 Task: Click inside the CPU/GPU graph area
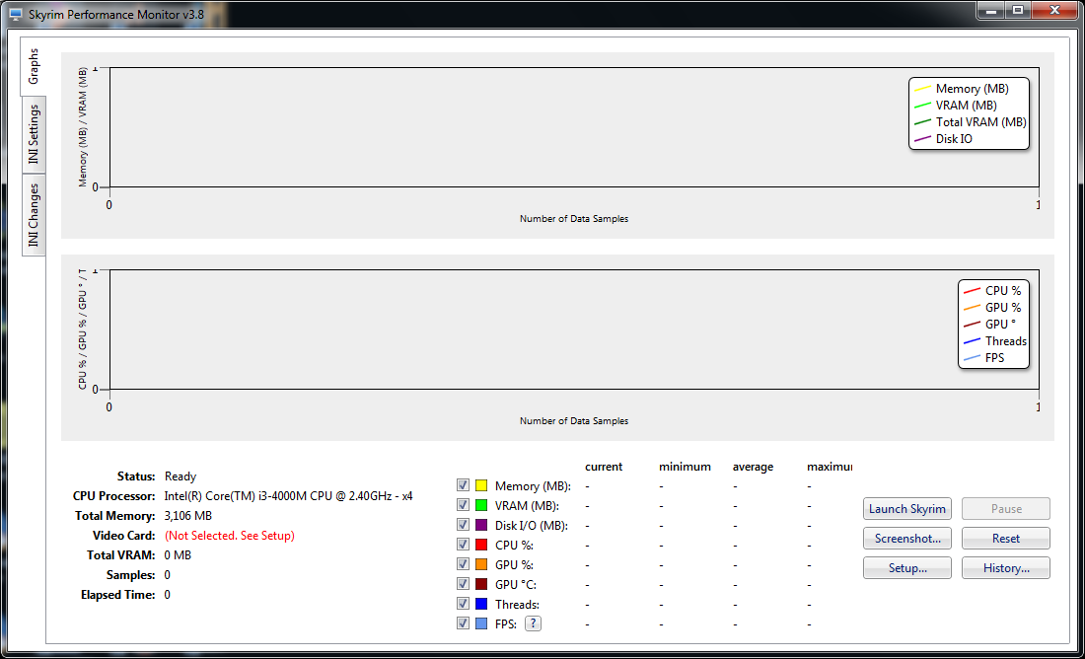click(x=574, y=329)
